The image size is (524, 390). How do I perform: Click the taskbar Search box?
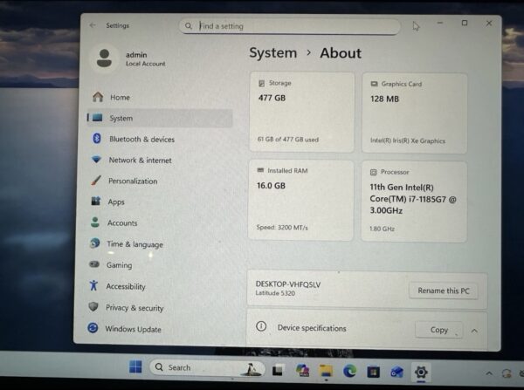pyautogui.click(x=207, y=367)
